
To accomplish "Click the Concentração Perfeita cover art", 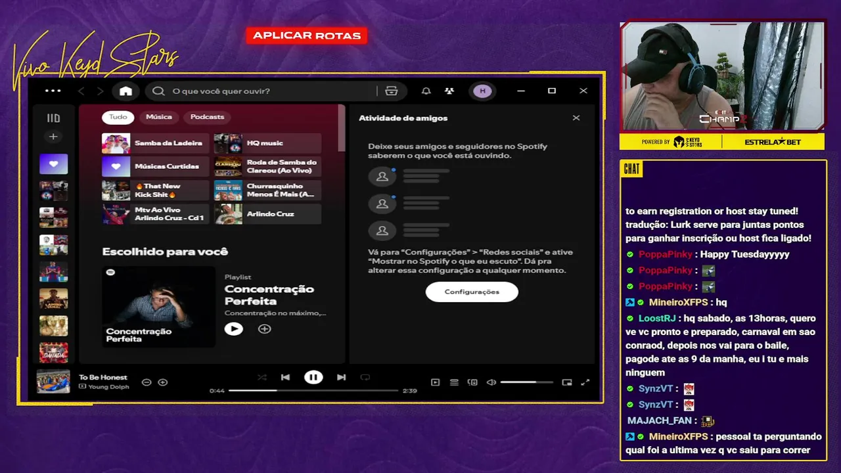I will pyautogui.click(x=158, y=306).
